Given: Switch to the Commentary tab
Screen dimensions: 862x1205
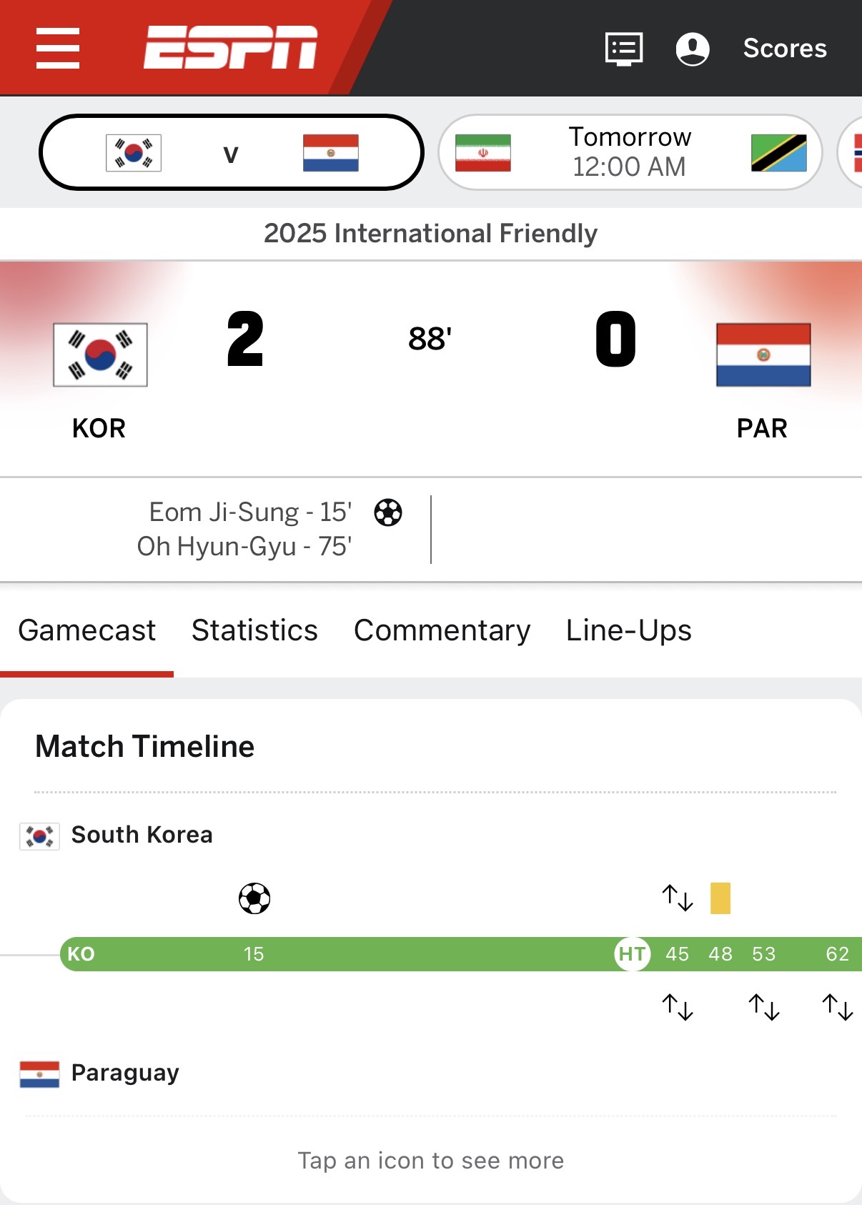Looking at the screenshot, I should tap(442, 630).
